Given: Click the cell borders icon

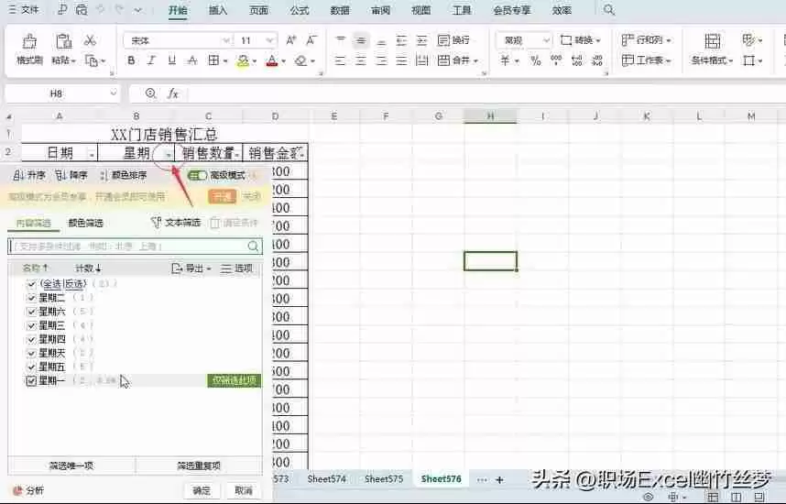Looking at the screenshot, I should point(213,60).
